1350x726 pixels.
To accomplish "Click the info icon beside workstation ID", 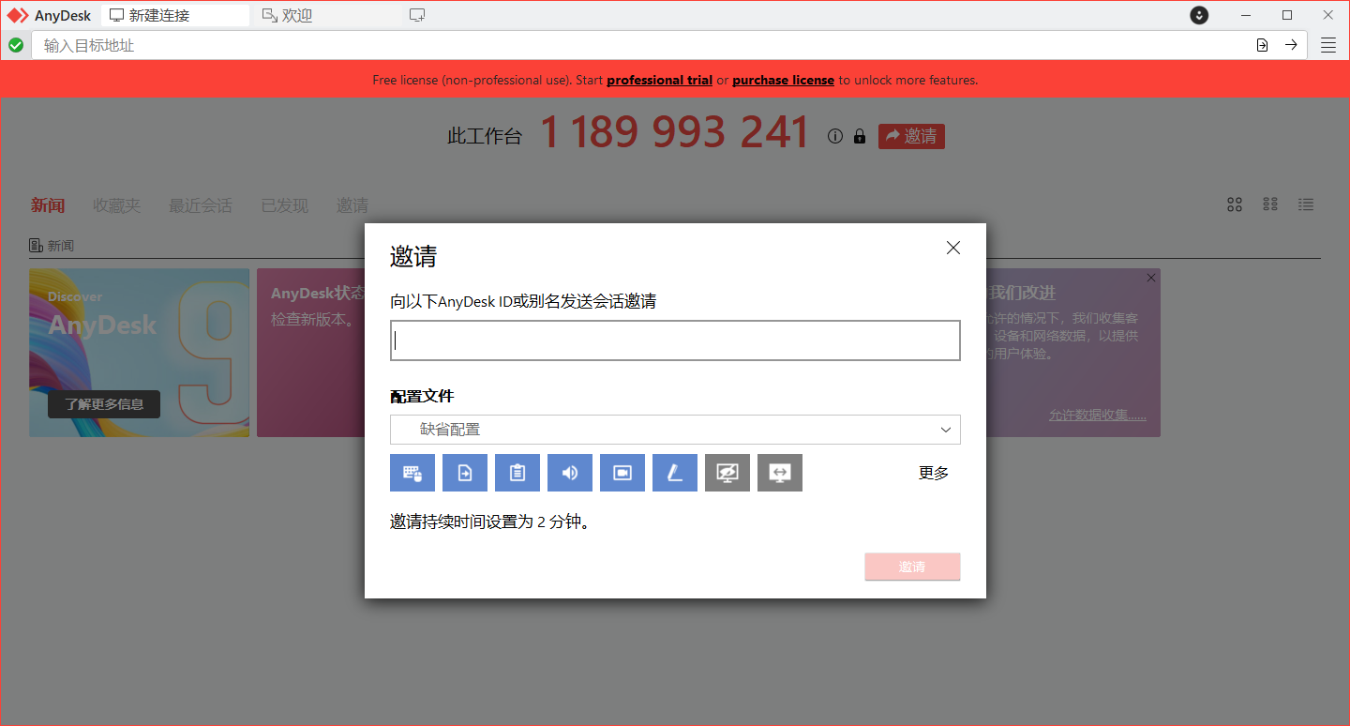I will tap(835, 137).
